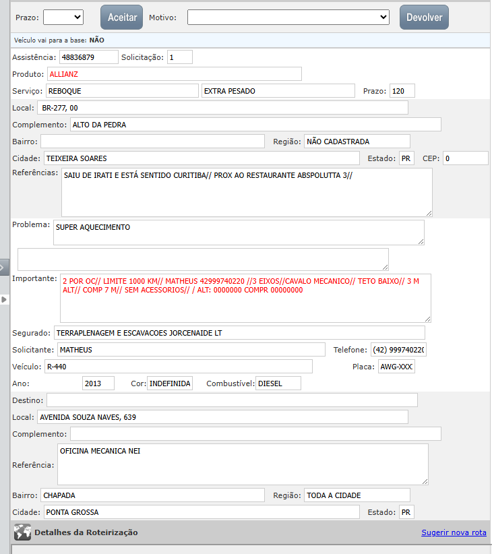Click the Complemento field ALTO DA PEDRA
The width and height of the screenshot is (492, 554).
(x=255, y=125)
